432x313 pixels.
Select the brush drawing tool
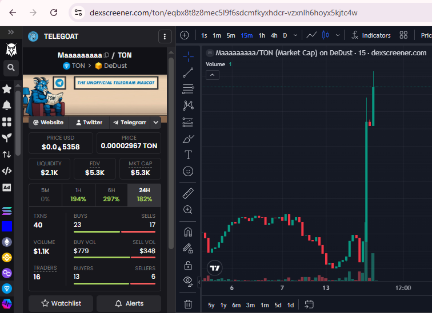[x=188, y=139]
